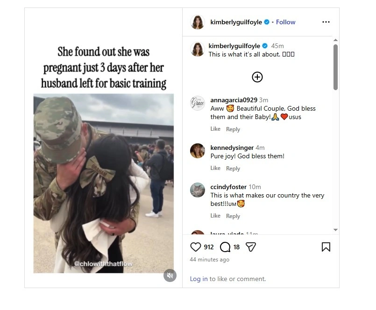
Task: Open kimberlyguilfoyle header profile picture
Action: click(x=198, y=22)
